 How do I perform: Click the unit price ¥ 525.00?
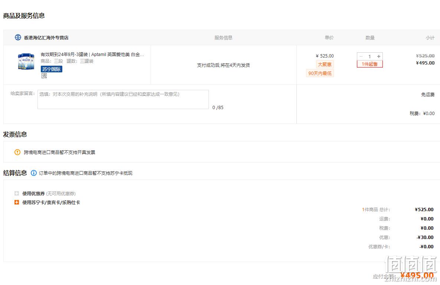click(325, 56)
